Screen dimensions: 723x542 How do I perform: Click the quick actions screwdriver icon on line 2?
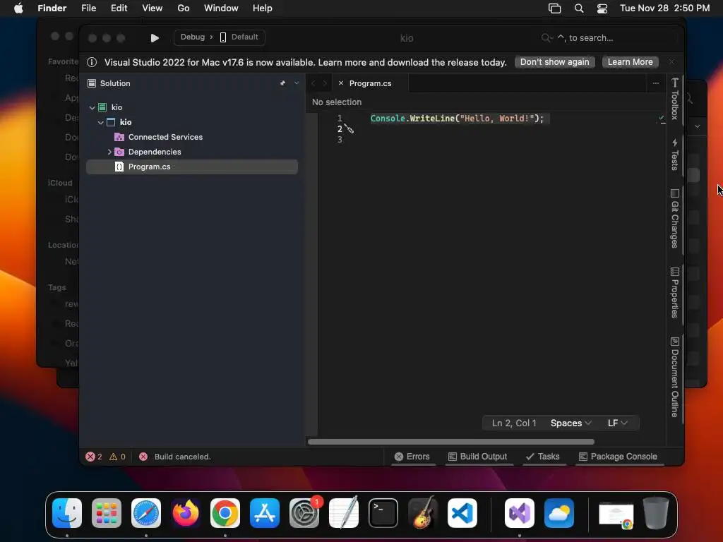tap(349, 129)
